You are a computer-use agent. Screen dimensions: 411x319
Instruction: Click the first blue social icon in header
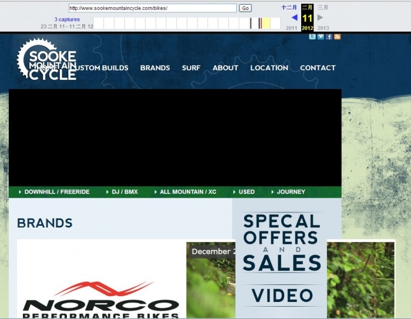coord(312,36)
